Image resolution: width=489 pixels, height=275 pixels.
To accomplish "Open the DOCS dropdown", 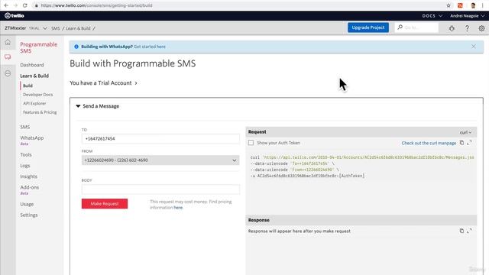I will (432, 15).
